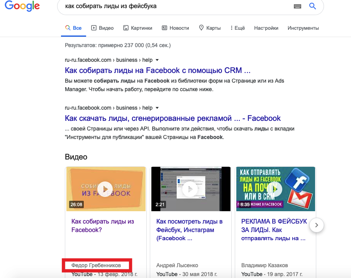Open Инструменты
Screen dimensions: 351x278
coord(303,28)
